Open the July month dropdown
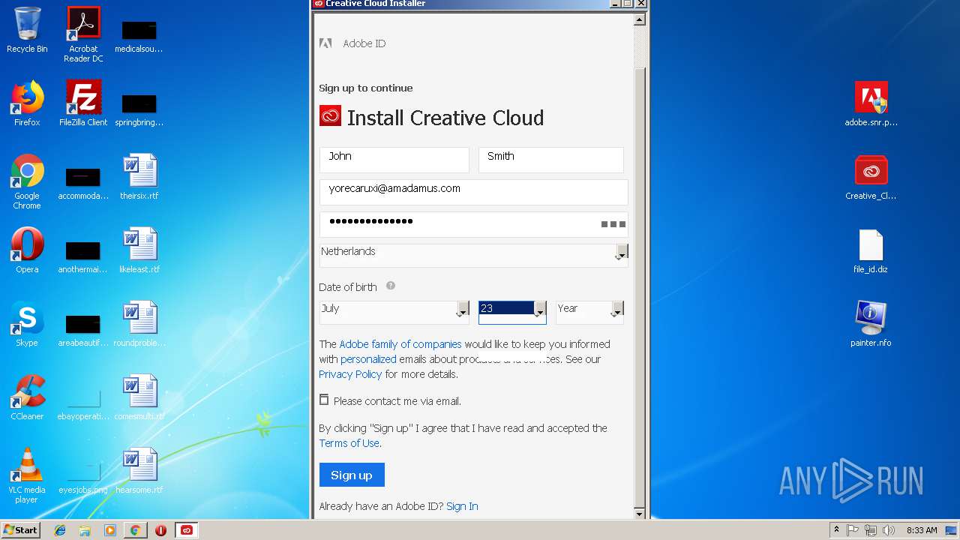 coord(394,313)
